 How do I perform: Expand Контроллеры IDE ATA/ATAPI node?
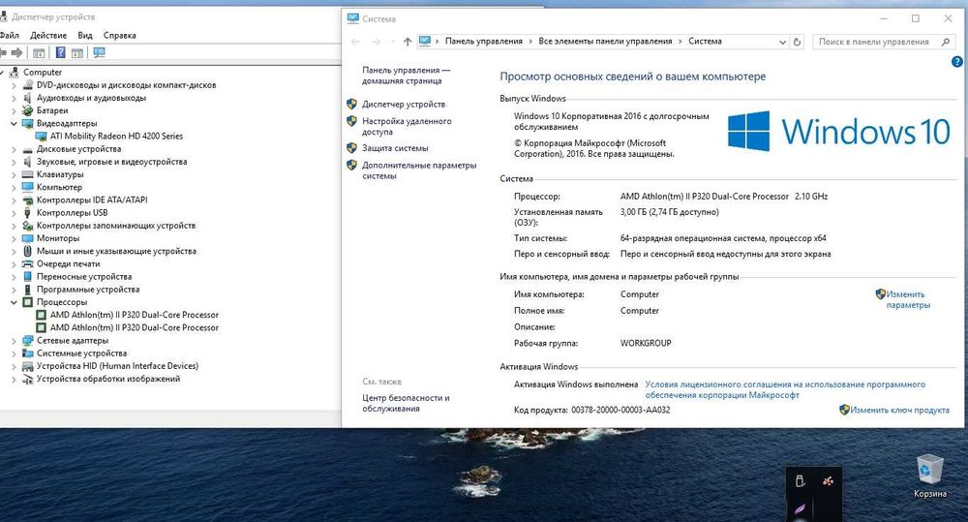(x=14, y=200)
